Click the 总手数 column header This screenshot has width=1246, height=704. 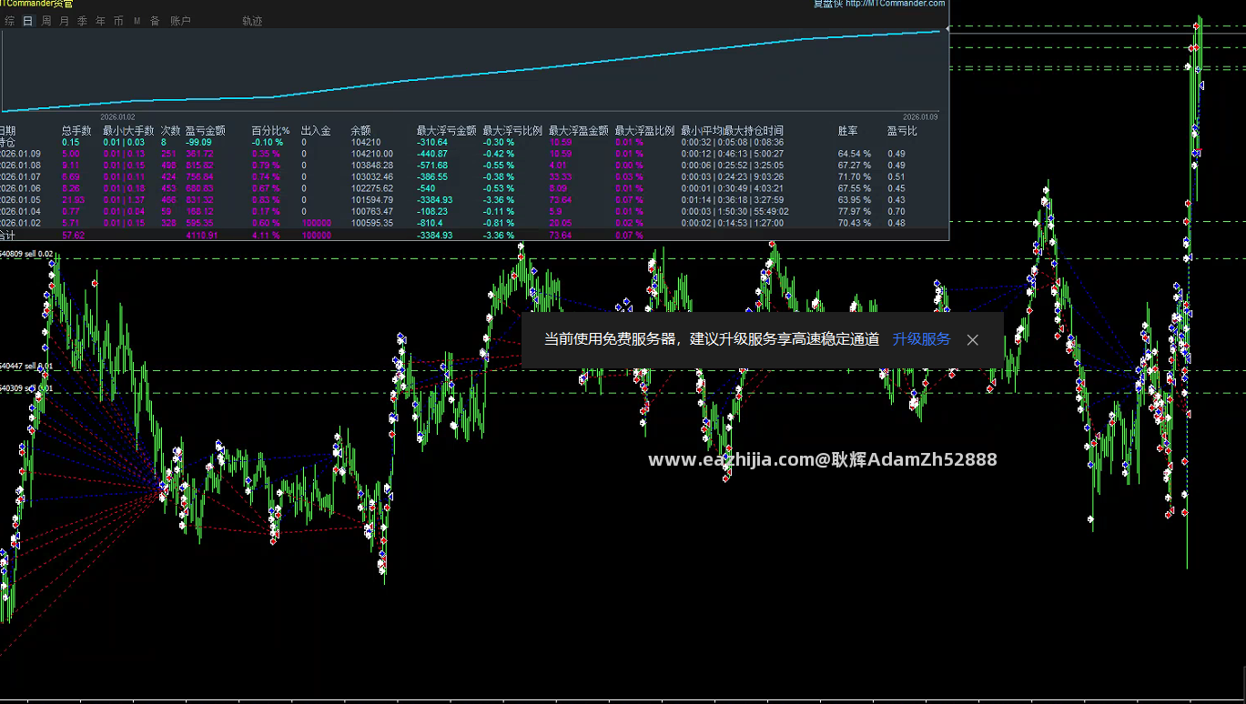(76, 131)
